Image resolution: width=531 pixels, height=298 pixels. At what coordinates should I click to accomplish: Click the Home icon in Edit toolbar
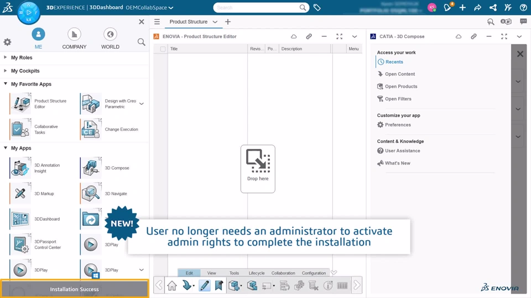[x=172, y=285]
